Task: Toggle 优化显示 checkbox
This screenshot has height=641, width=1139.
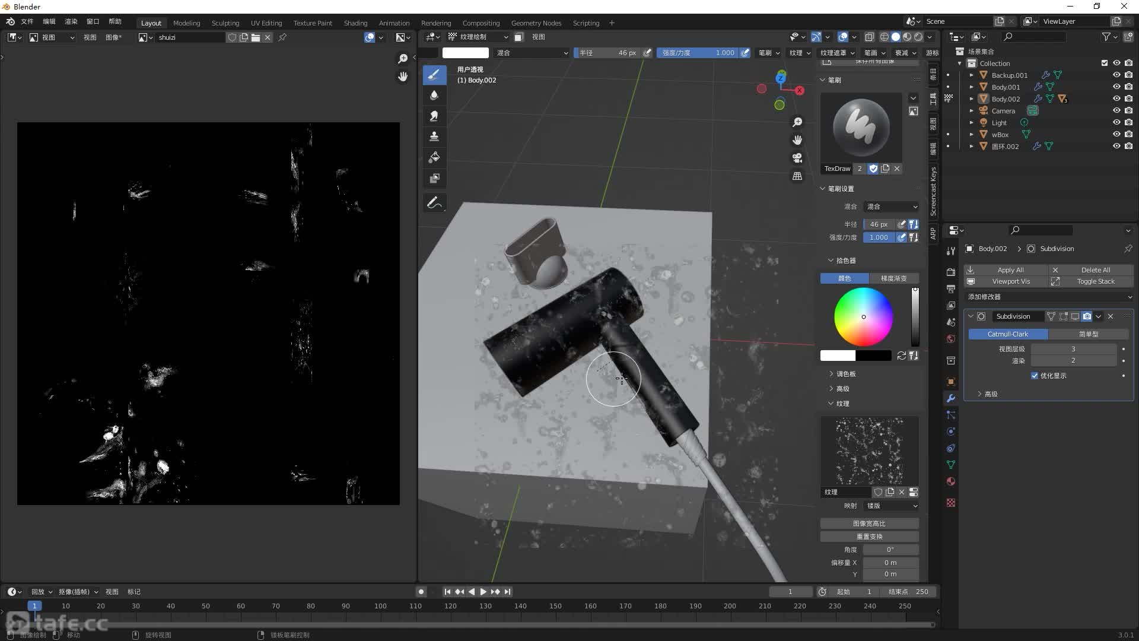Action: (x=1035, y=376)
